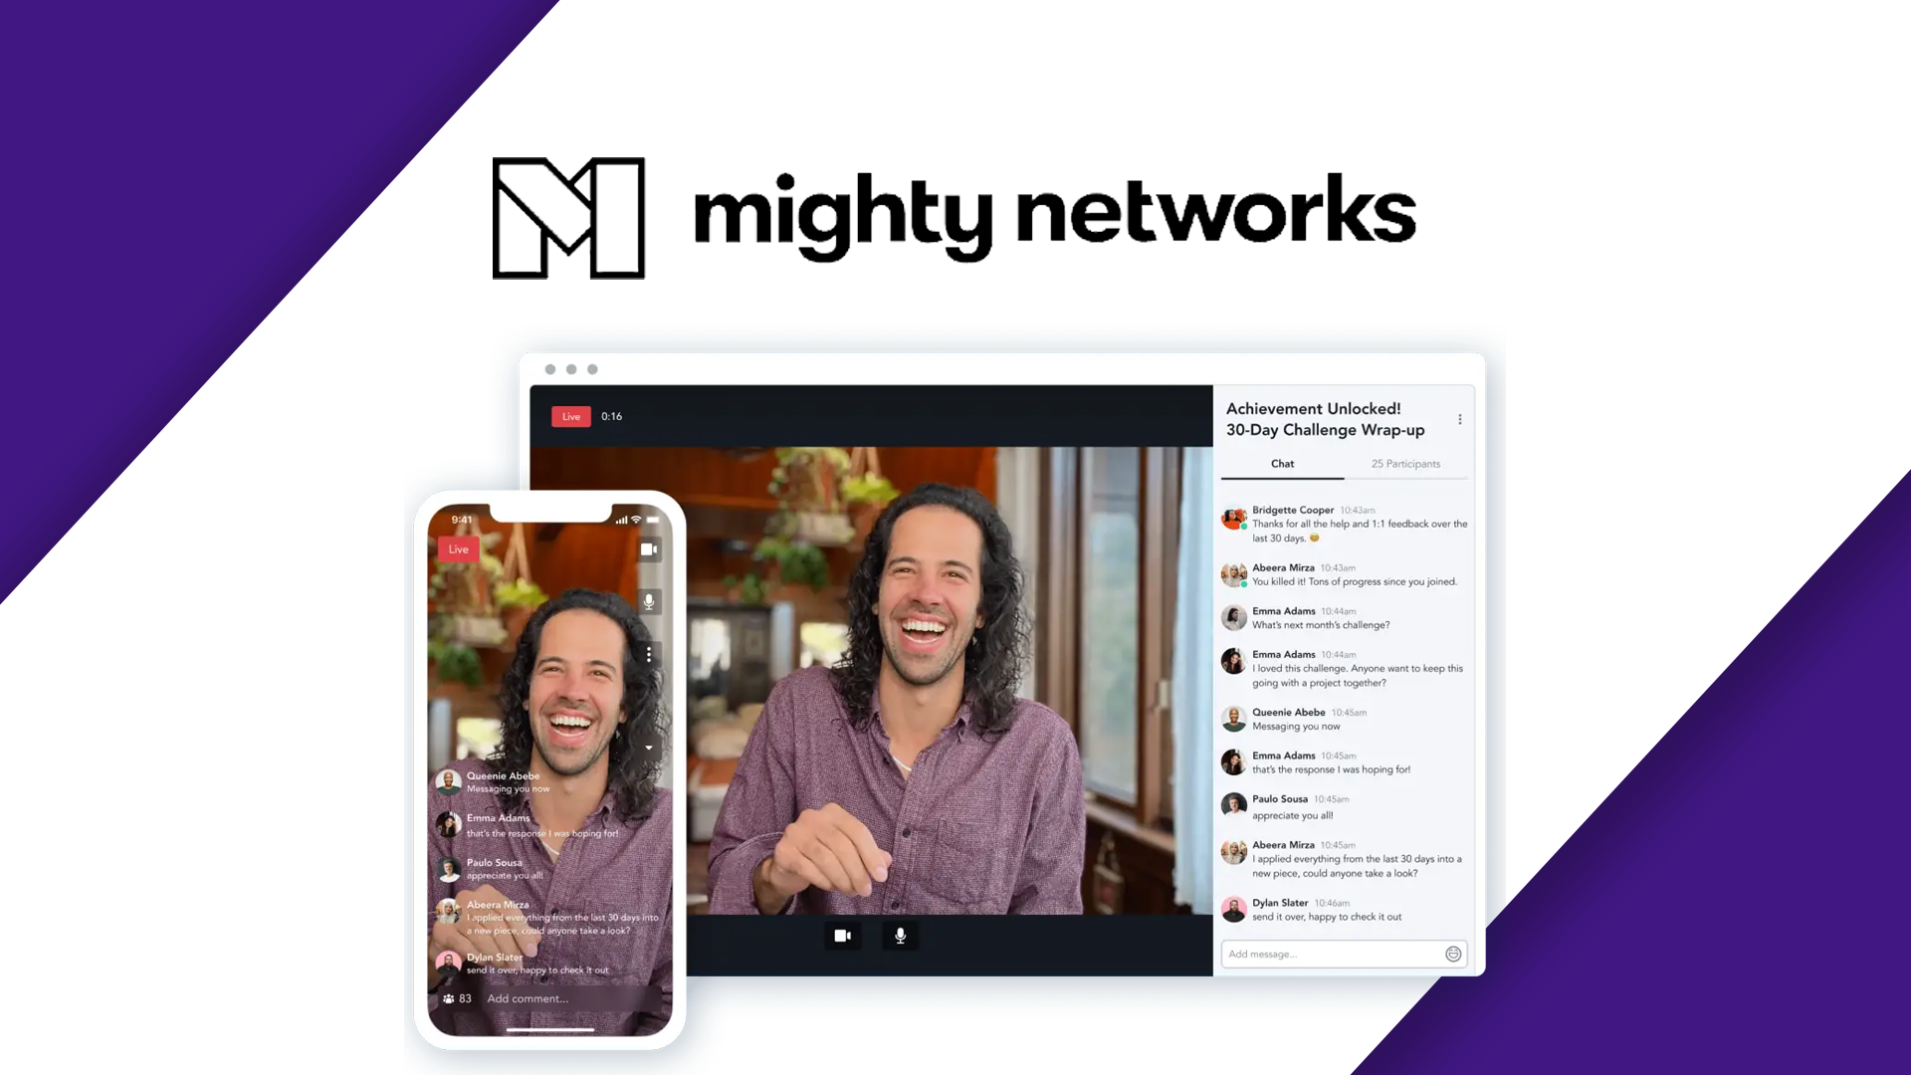Expand the desktop overflow options menu
Screen dimensions: 1911x1075
pos(1459,419)
